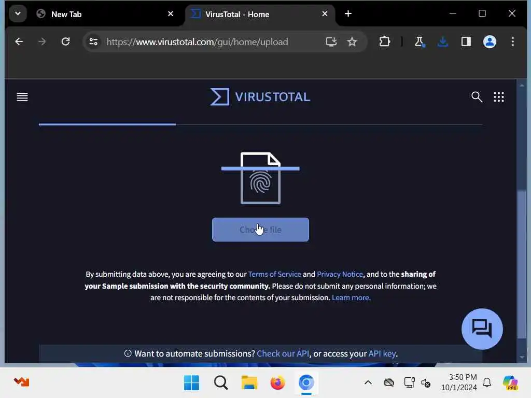Viewport: 531px width, 398px height.
Task: Open the chat support bubble
Action: [x=482, y=329]
